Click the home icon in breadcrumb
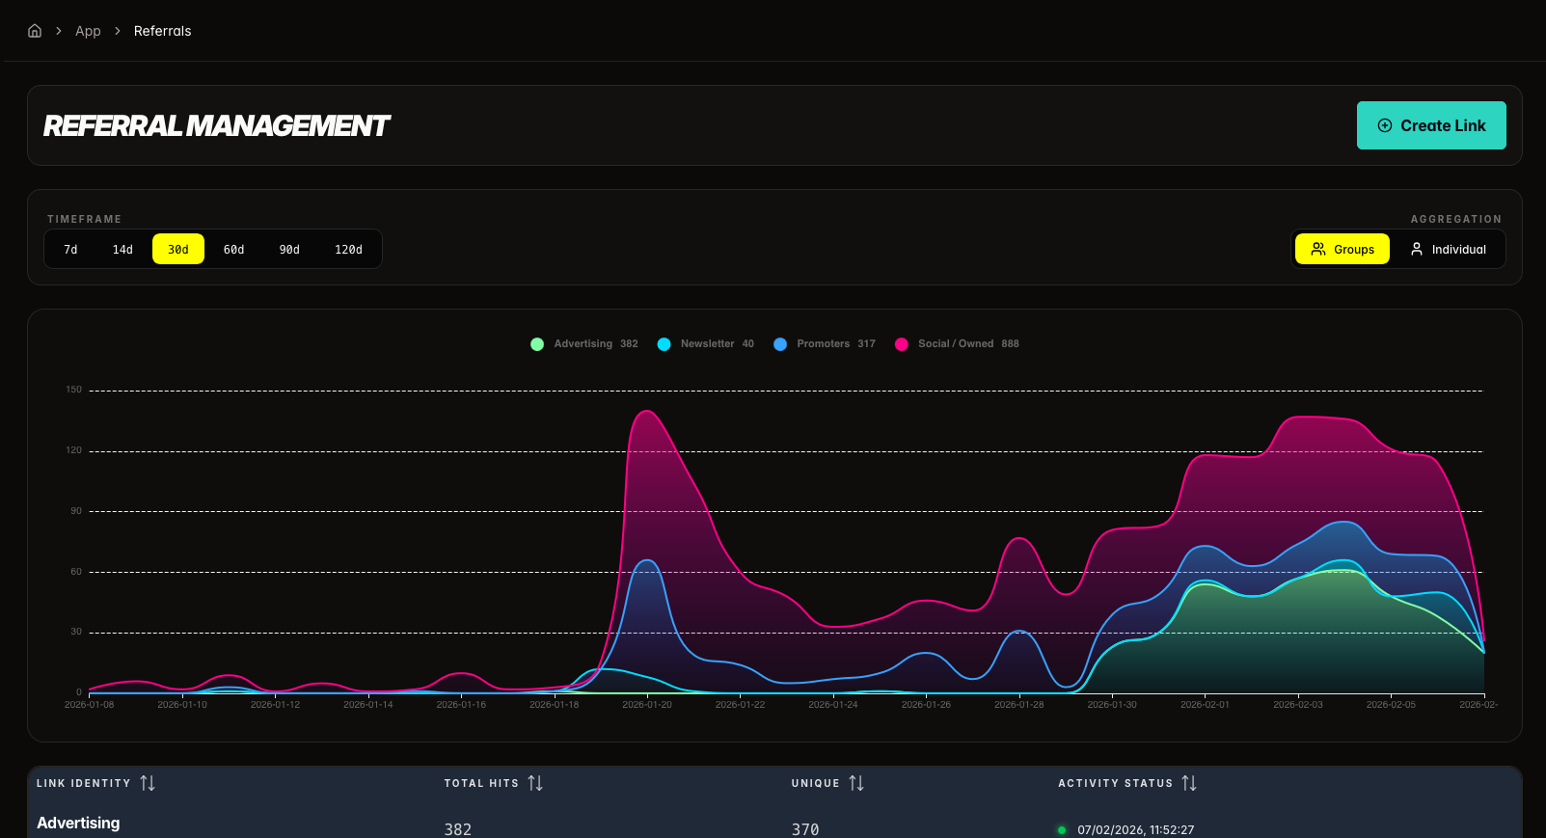 pos(35,31)
